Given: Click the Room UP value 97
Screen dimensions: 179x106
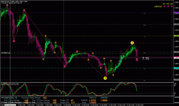Looking at the screenshot, I should tap(72, 100).
